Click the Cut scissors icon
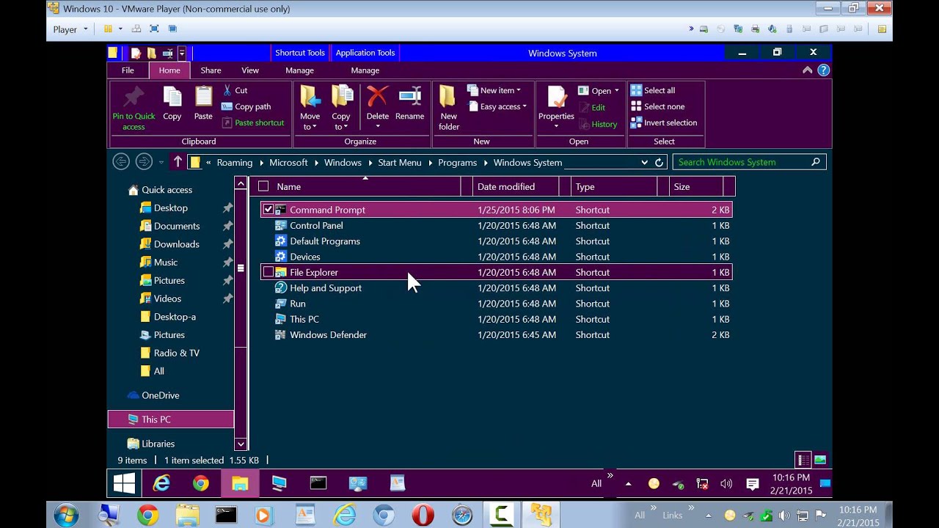The width and height of the screenshot is (939, 528). click(x=227, y=90)
